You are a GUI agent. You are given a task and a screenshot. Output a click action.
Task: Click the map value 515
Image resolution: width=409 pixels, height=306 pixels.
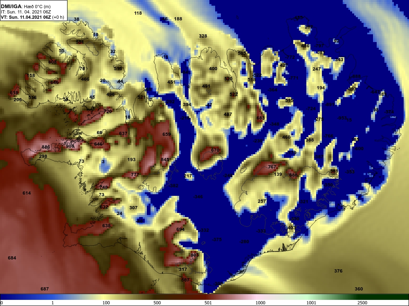[289, 100]
